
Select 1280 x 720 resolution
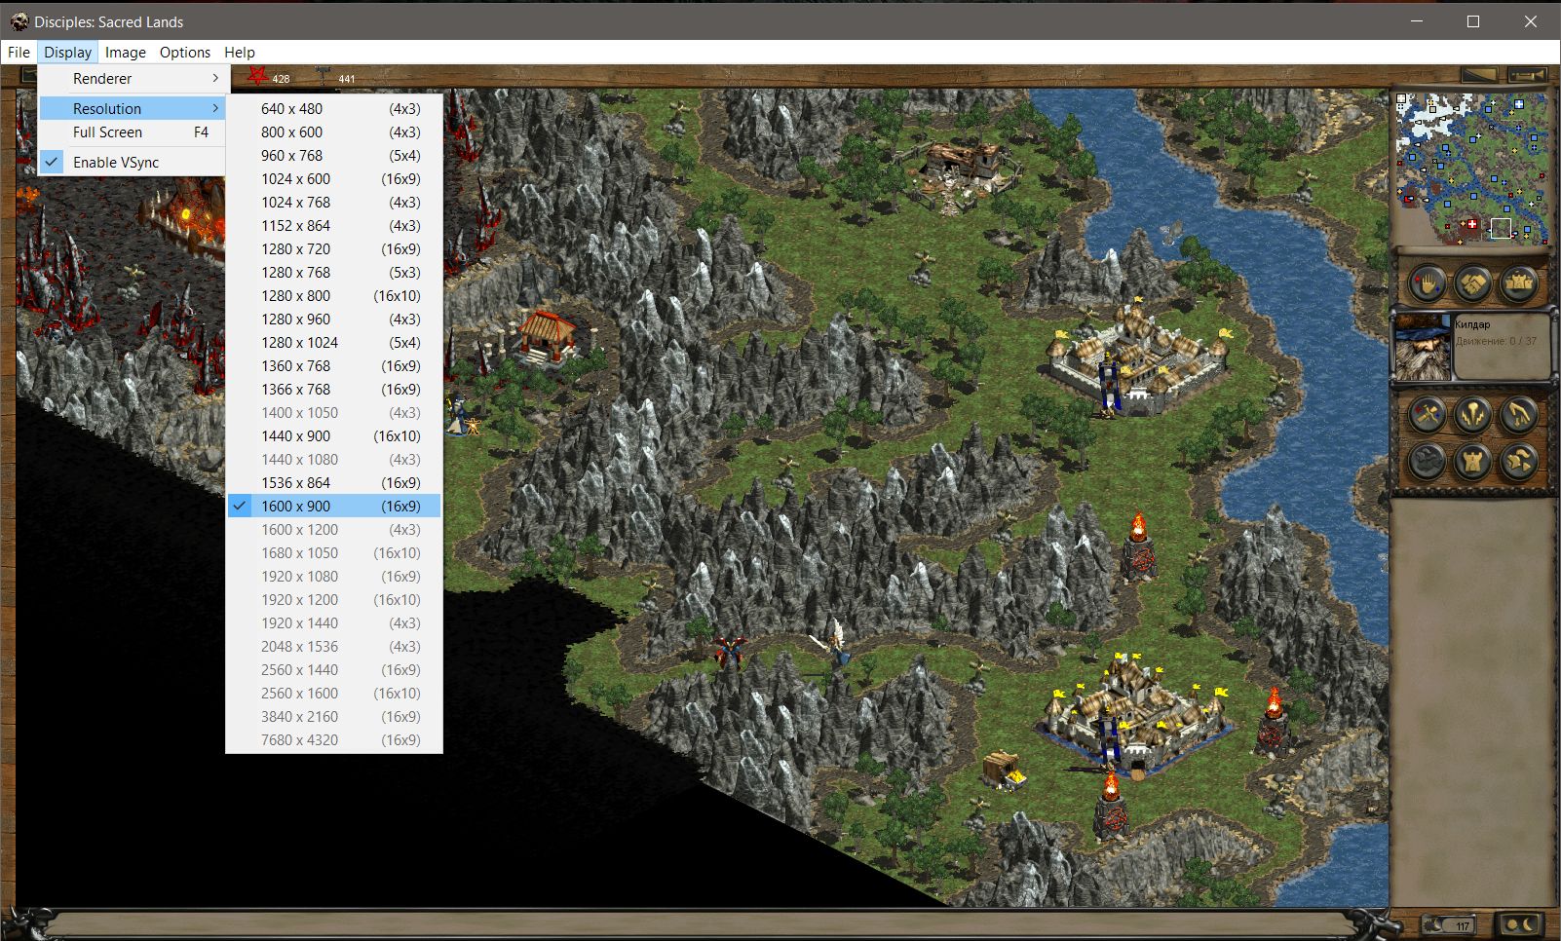pos(334,249)
